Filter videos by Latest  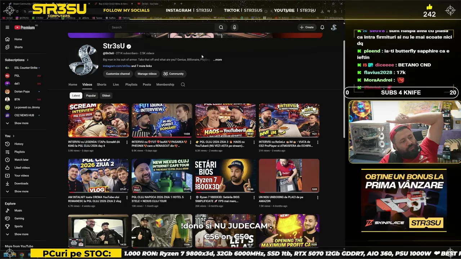click(x=76, y=96)
